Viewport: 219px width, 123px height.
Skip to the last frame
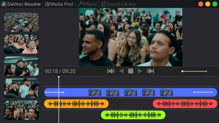(151, 71)
